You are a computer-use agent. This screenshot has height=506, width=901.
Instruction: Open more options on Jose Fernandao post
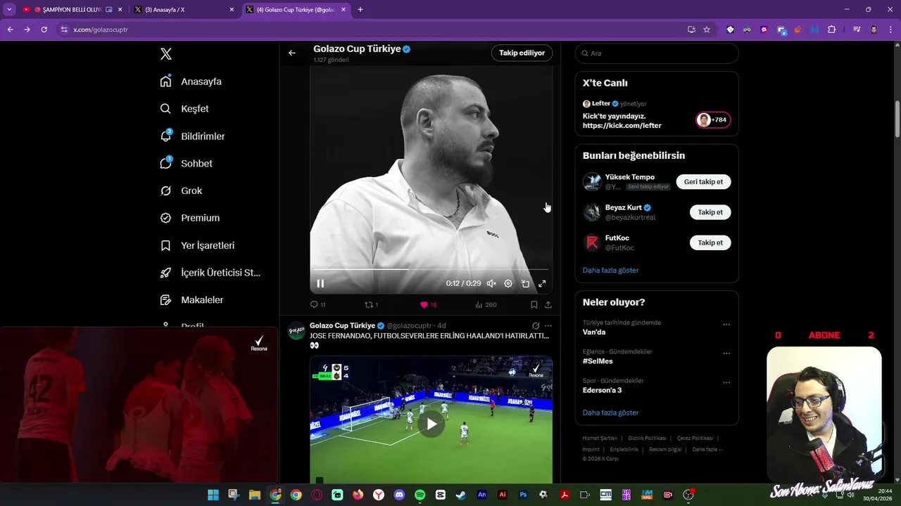coord(548,326)
